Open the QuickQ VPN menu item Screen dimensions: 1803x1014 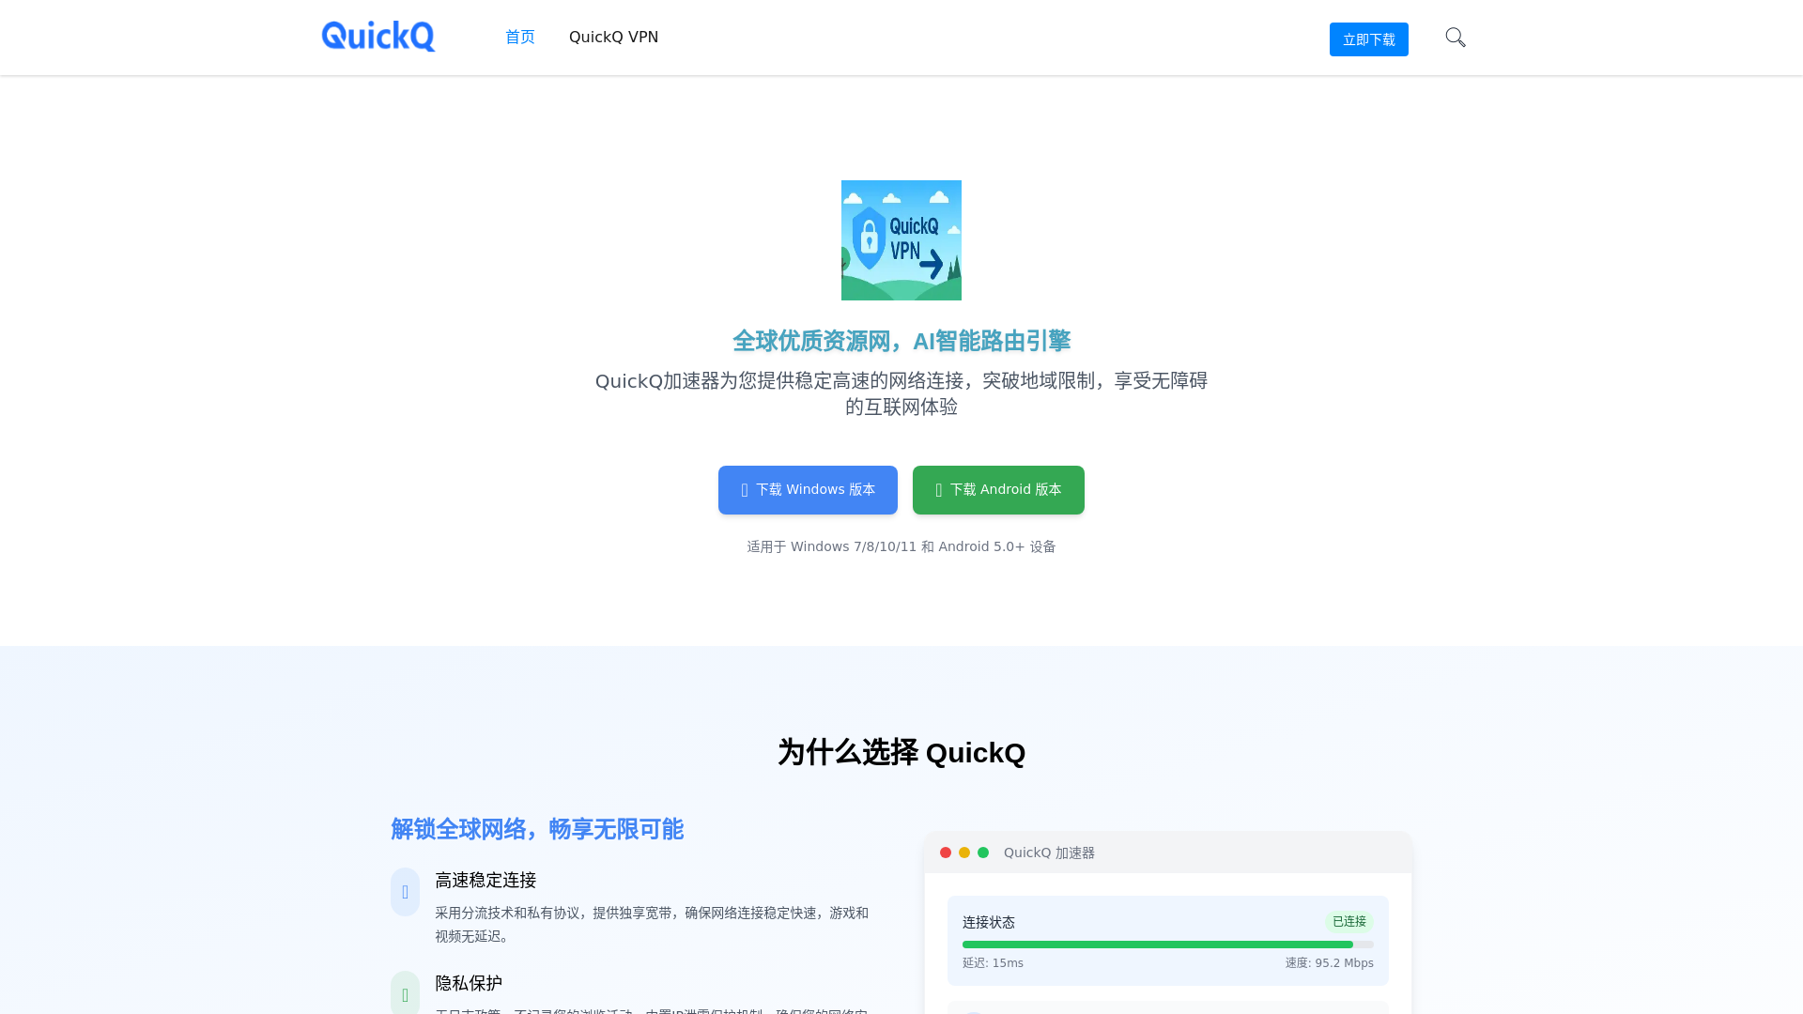(613, 38)
